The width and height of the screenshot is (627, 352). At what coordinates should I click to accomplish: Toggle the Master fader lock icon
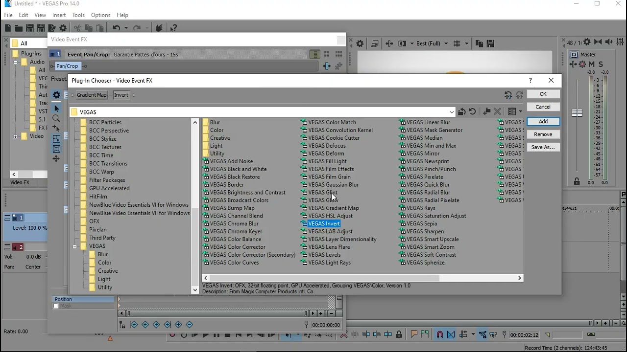coord(577,181)
